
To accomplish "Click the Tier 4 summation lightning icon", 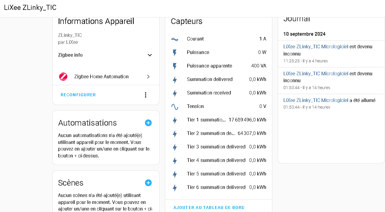I will 175,161.
